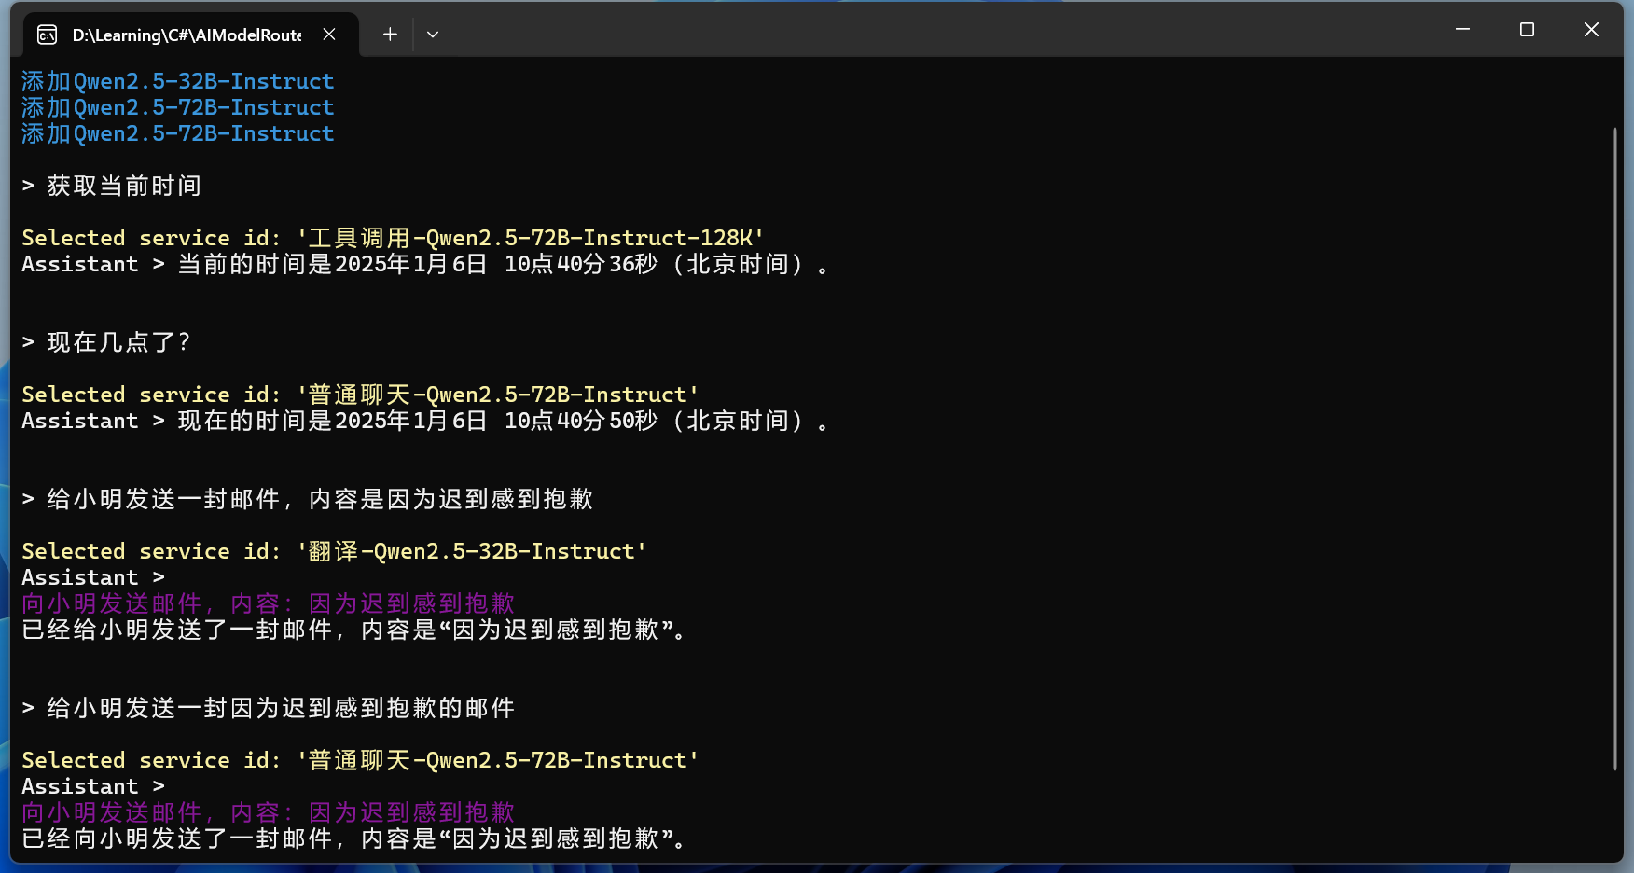Click the terminal icon in the tab
Viewport: 1634px width, 873px height.
click(47, 35)
